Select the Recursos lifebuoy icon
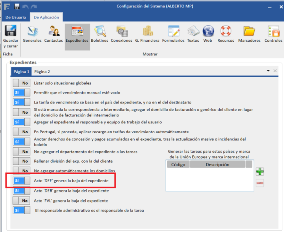 (x=226, y=31)
